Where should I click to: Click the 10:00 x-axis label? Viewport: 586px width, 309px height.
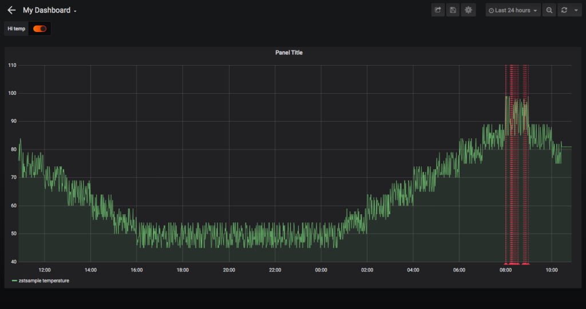coord(552,270)
